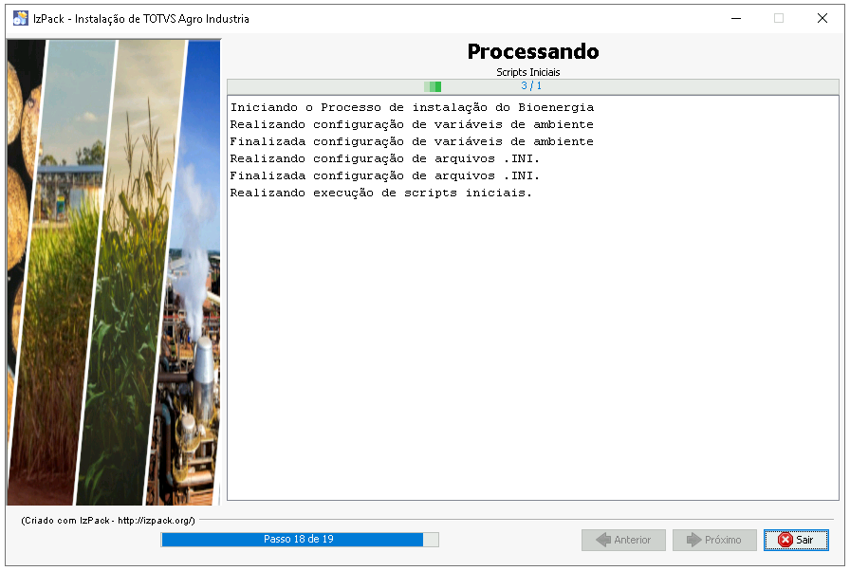The image size is (850, 571).
Task: Click log line 'Realizando execução de scripts iniciais.'
Action: (381, 193)
